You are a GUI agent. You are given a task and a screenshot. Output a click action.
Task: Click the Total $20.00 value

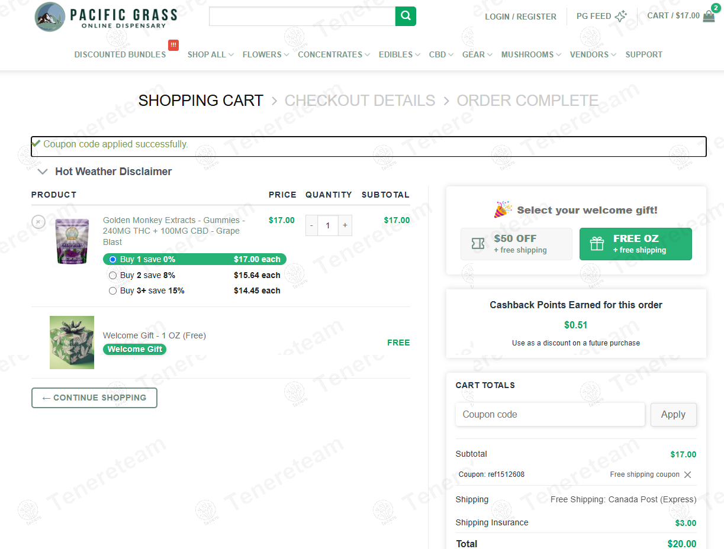682,544
